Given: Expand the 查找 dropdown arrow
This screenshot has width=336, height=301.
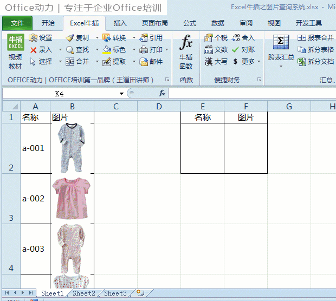Looking at the screenshot, I should (98, 50).
